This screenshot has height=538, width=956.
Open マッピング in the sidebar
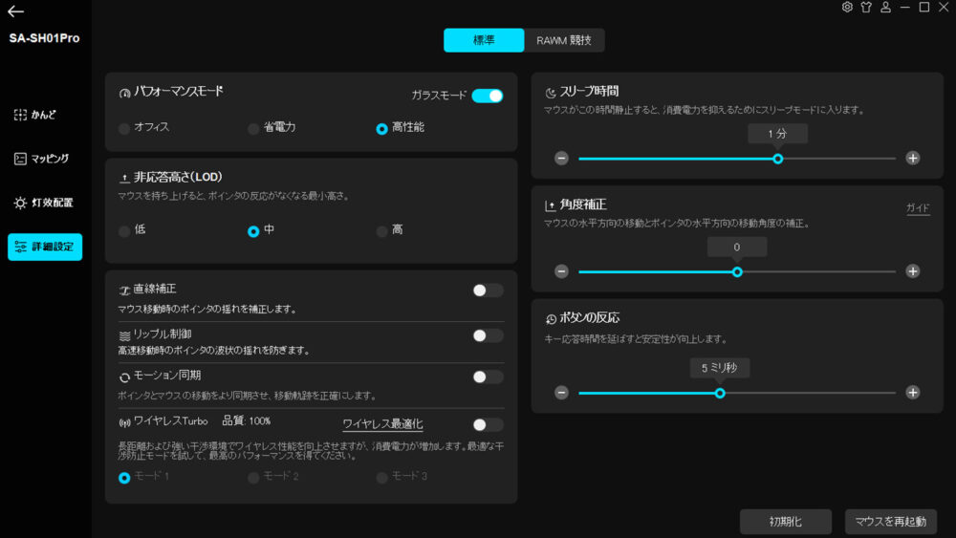pos(44,159)
